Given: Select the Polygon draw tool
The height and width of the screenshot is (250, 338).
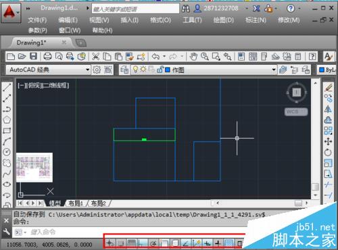Looking at the screenshot, I should click(7, 120).
